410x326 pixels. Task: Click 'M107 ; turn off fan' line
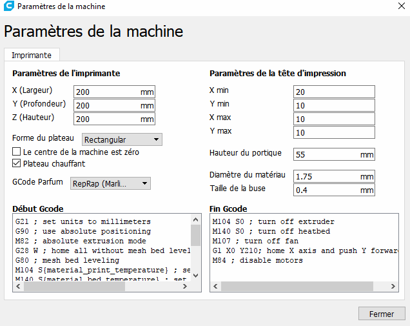point(255,241)
